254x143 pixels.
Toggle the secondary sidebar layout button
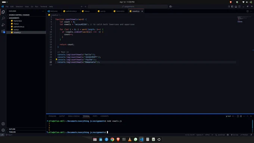coord(239,6)
